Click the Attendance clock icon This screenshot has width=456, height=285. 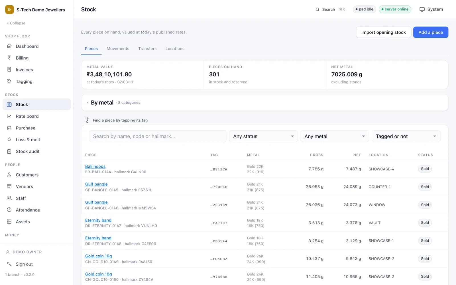9,210
